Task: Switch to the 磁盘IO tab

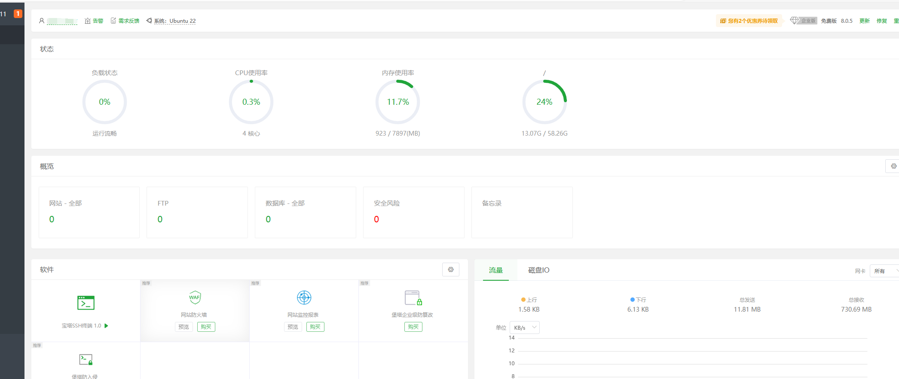Action: tap(538, 270)
